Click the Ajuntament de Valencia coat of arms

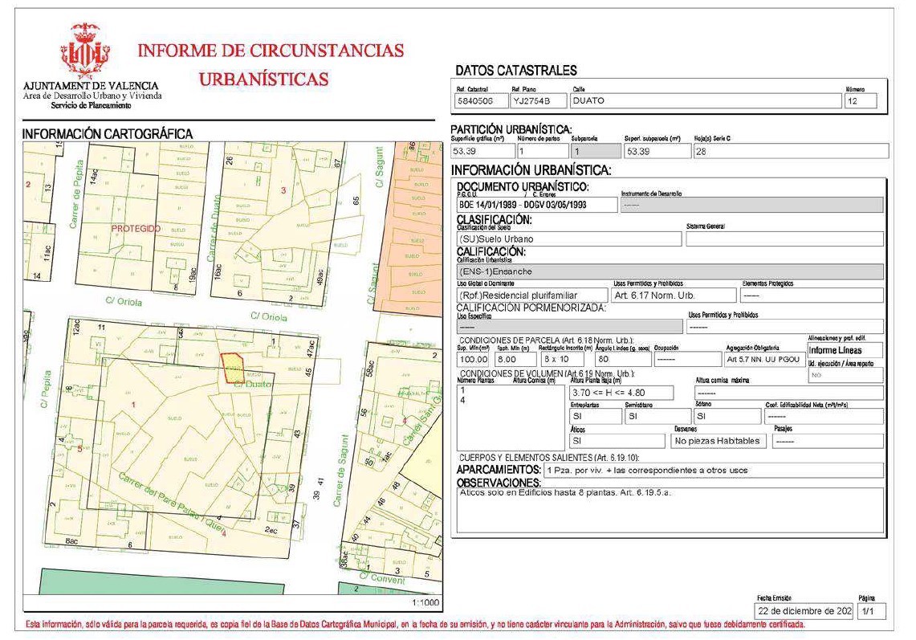(85, 51)
